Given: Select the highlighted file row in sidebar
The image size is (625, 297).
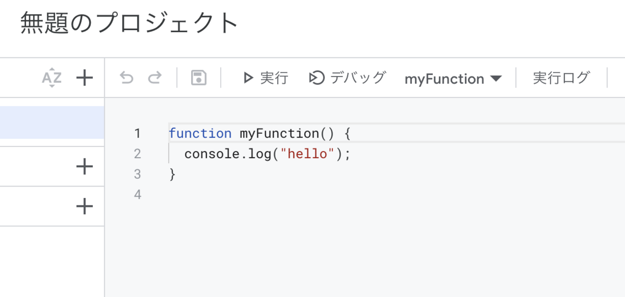Looking at the screenshot, I should 52,122.
